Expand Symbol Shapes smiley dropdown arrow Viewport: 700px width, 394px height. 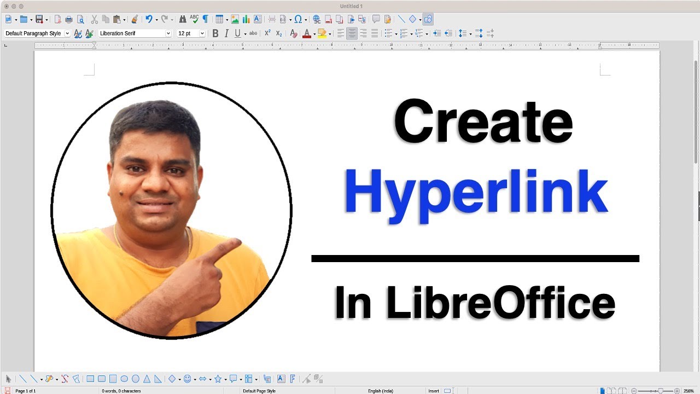click(195, 379)
